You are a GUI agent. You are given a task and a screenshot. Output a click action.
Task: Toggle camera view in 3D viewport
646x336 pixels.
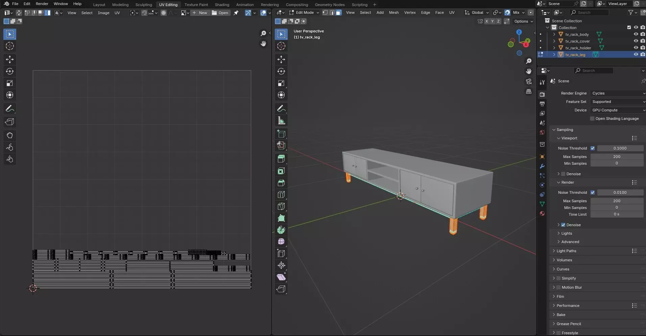[529, 81]
